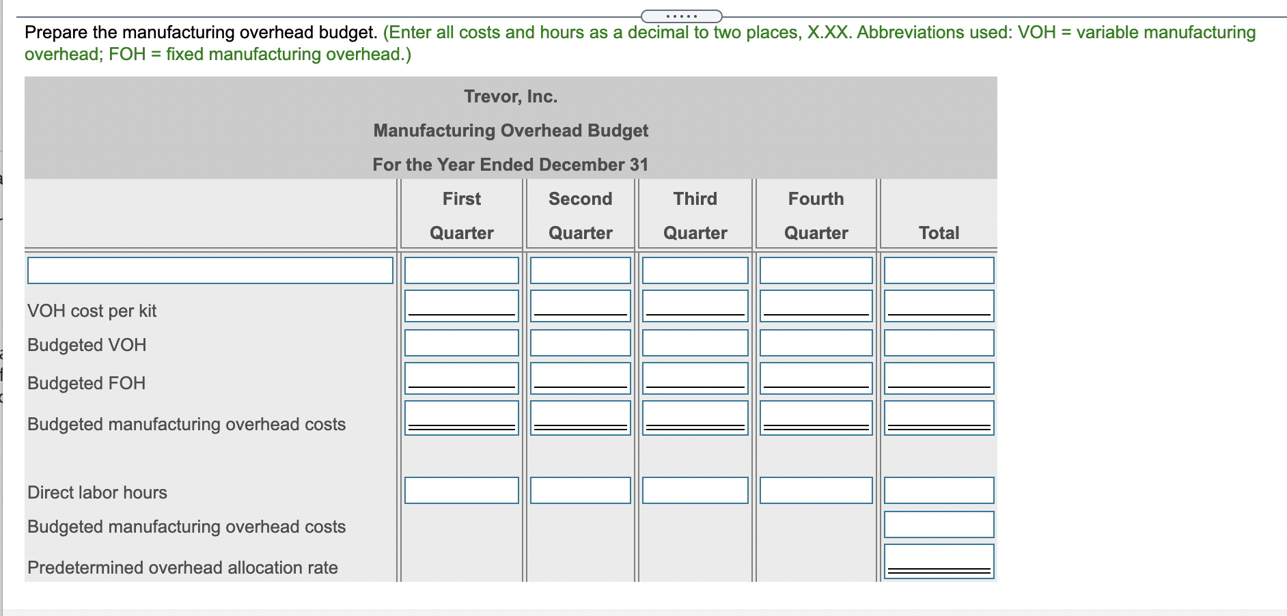This screenshot has width=1287, height=616.
Task: Click the Direct labor hours label
Action: point(97,492)
